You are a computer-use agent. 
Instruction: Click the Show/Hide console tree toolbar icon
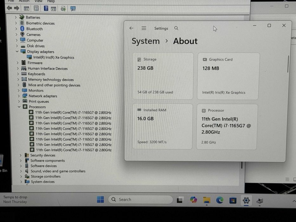26,9
